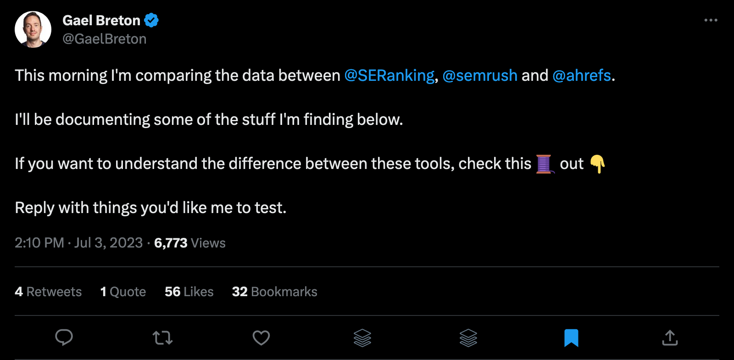Click the 2:10 PM Jul 3, 2023 timestamp

tap(78, 243)
